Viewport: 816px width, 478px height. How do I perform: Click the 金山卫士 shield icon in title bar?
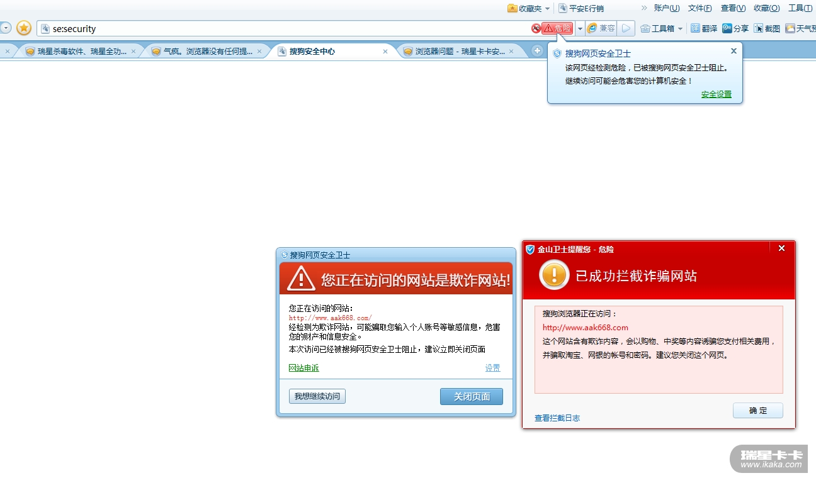tap(530, 249)
